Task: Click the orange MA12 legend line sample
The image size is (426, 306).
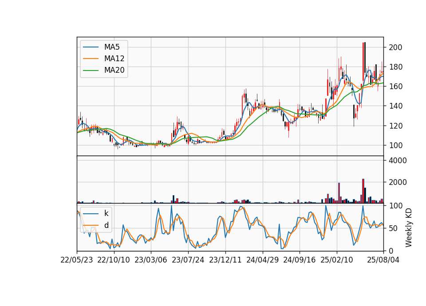Action: [x=91, y=59]
